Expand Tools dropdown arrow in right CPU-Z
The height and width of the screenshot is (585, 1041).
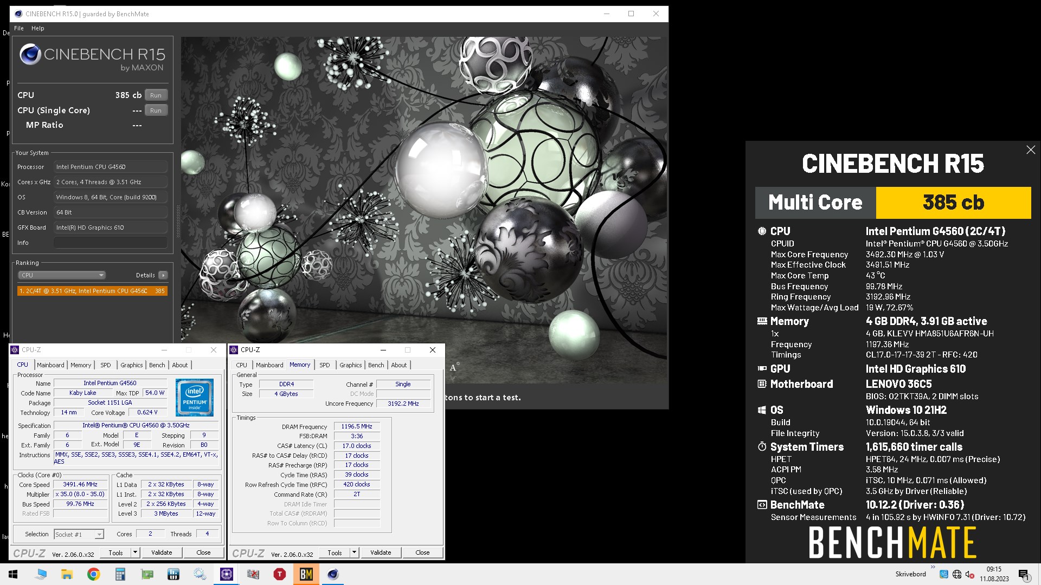pos(355,552)
